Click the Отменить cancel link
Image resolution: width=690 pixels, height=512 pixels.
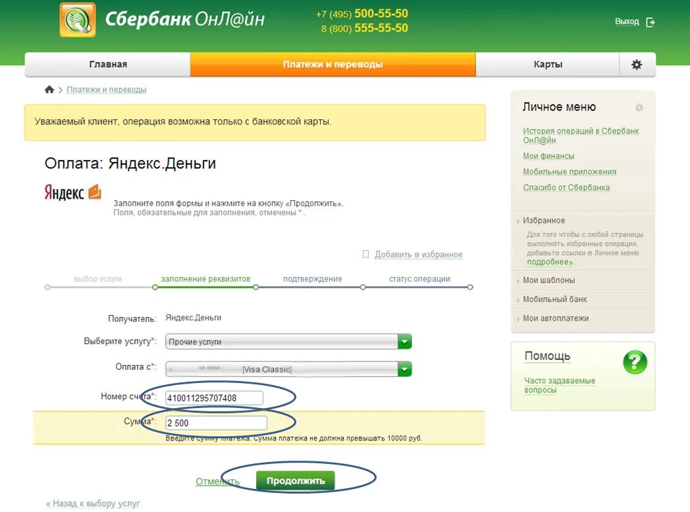[217, 480]
